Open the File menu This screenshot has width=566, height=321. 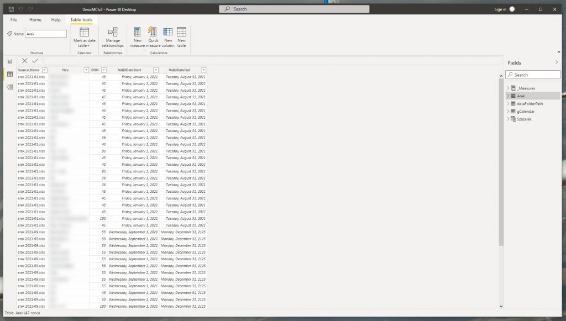click(14, 20)
